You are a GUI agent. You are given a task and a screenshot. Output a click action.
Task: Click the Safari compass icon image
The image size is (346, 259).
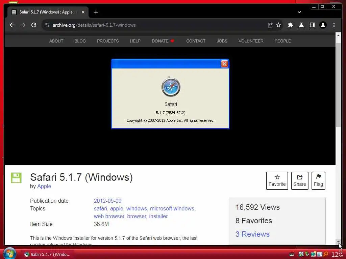(x=171, y=87)
